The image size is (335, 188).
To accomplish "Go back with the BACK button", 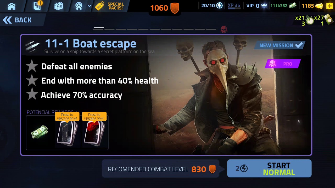I will [17, 20].
